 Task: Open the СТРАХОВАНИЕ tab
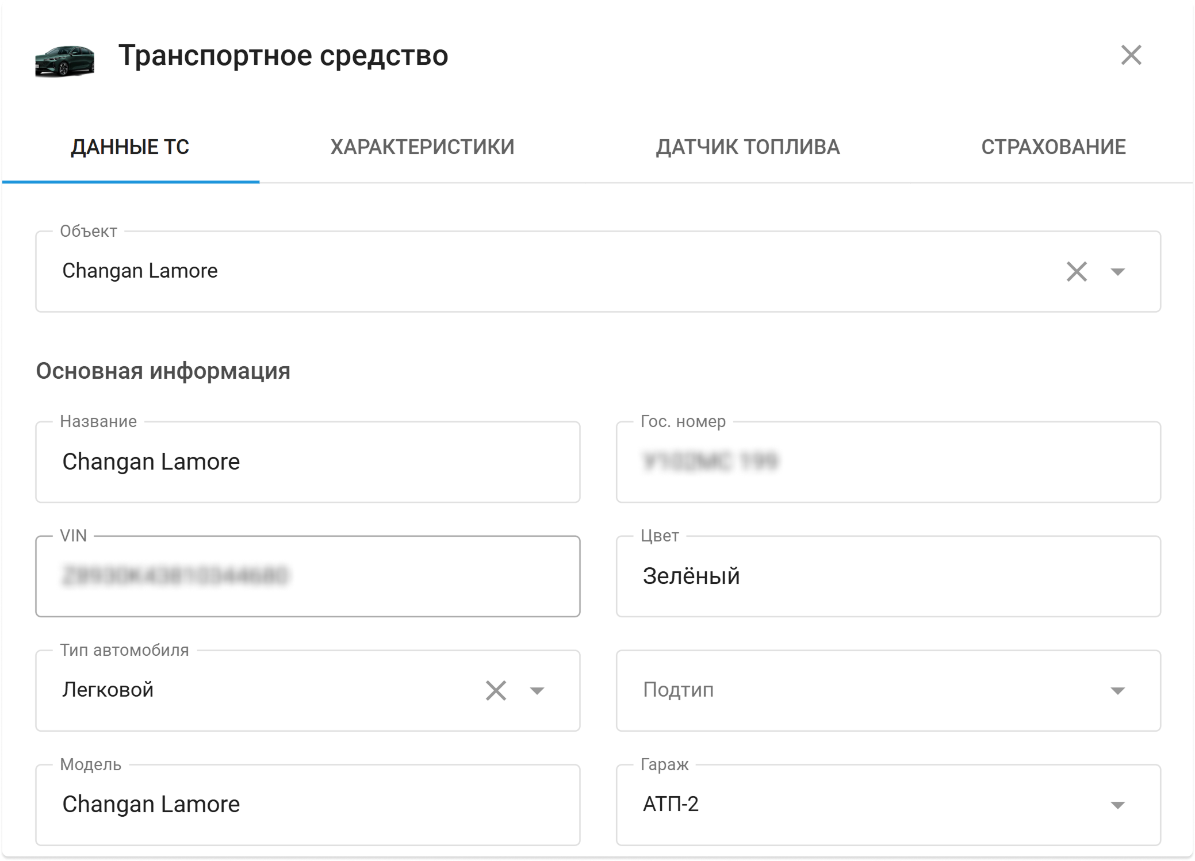1053,147
